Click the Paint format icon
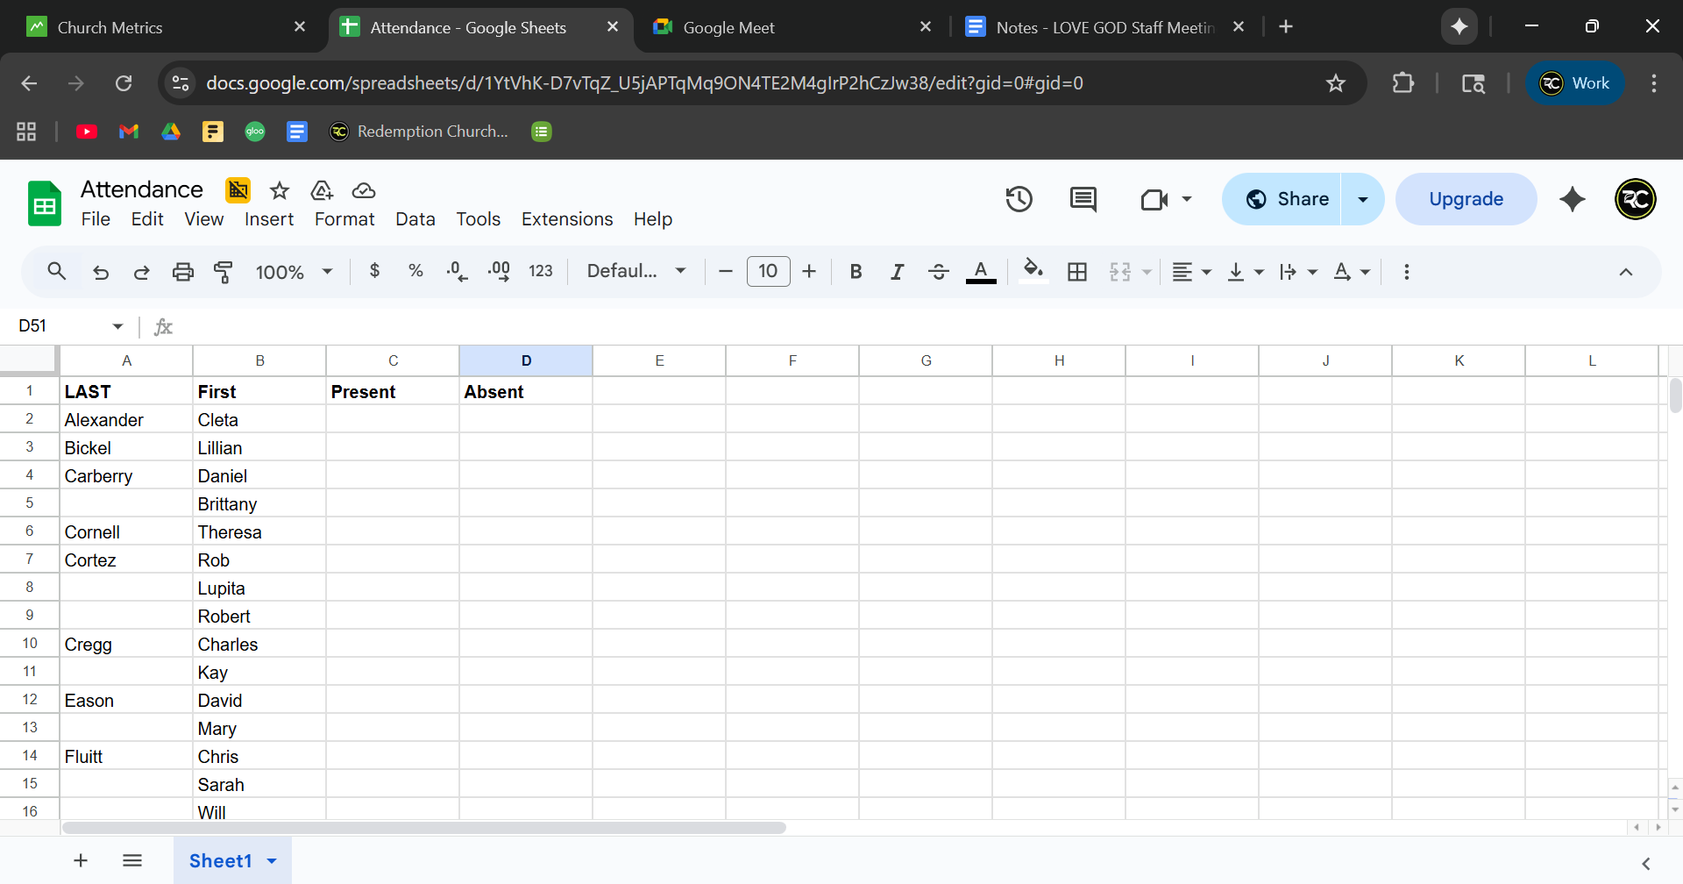1683x884 pixels. tap(224, 272)
